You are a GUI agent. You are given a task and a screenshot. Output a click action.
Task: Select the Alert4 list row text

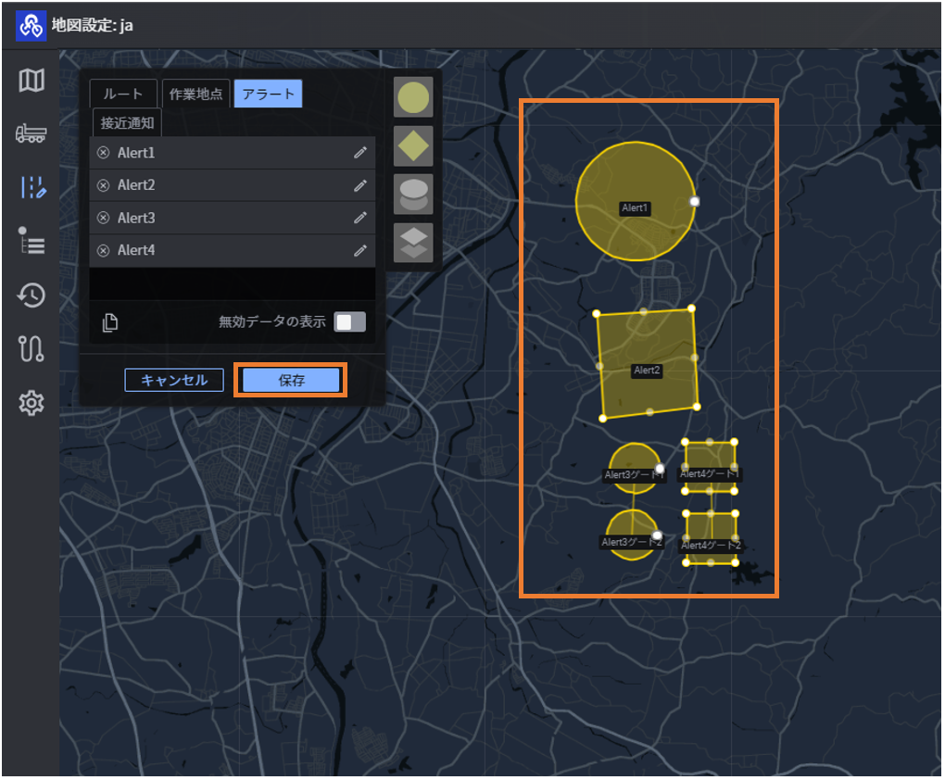[136, 250]
